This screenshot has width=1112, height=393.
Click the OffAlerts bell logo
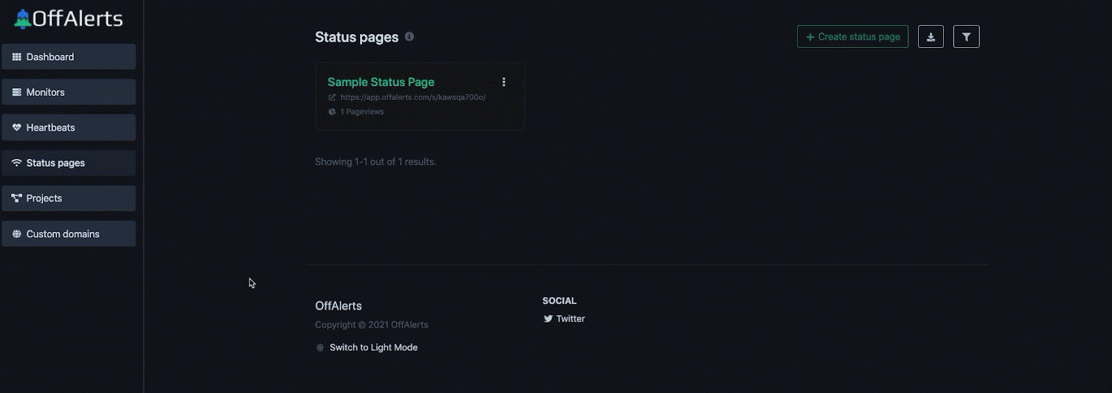click(x=23, y=19)
